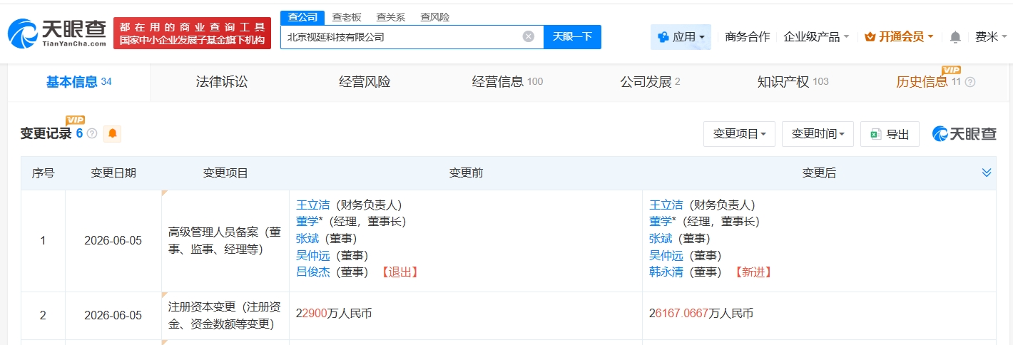Expand the table with the blue double chevron
The height and width of the screenshot is (345, 1013).
coord(987,172)
